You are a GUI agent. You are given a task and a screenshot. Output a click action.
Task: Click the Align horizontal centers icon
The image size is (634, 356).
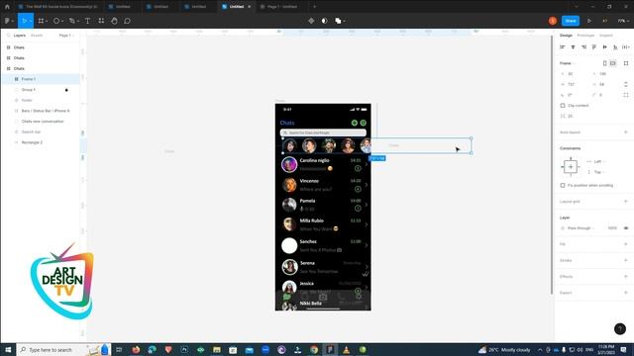(573, 47)
